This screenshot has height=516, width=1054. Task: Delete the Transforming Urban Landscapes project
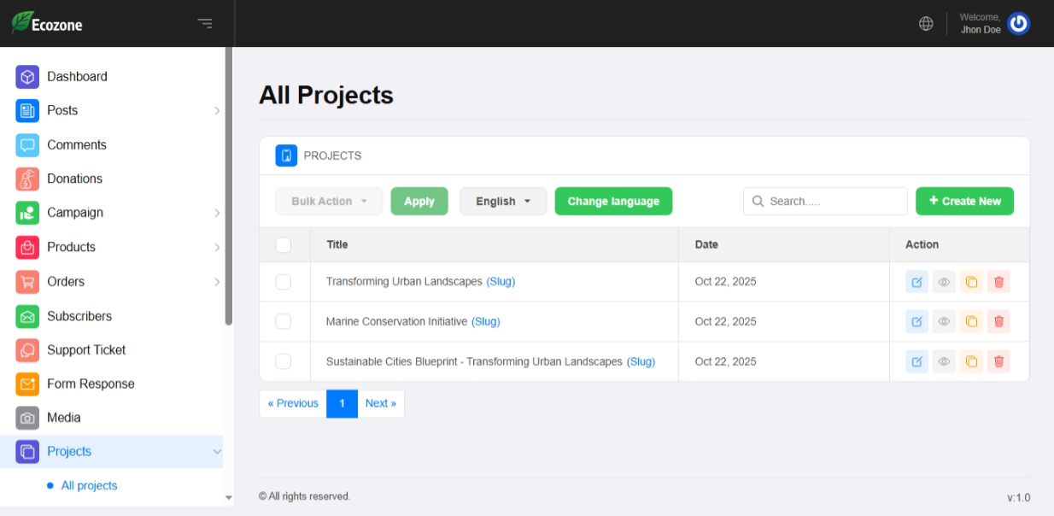coord(998,282)
